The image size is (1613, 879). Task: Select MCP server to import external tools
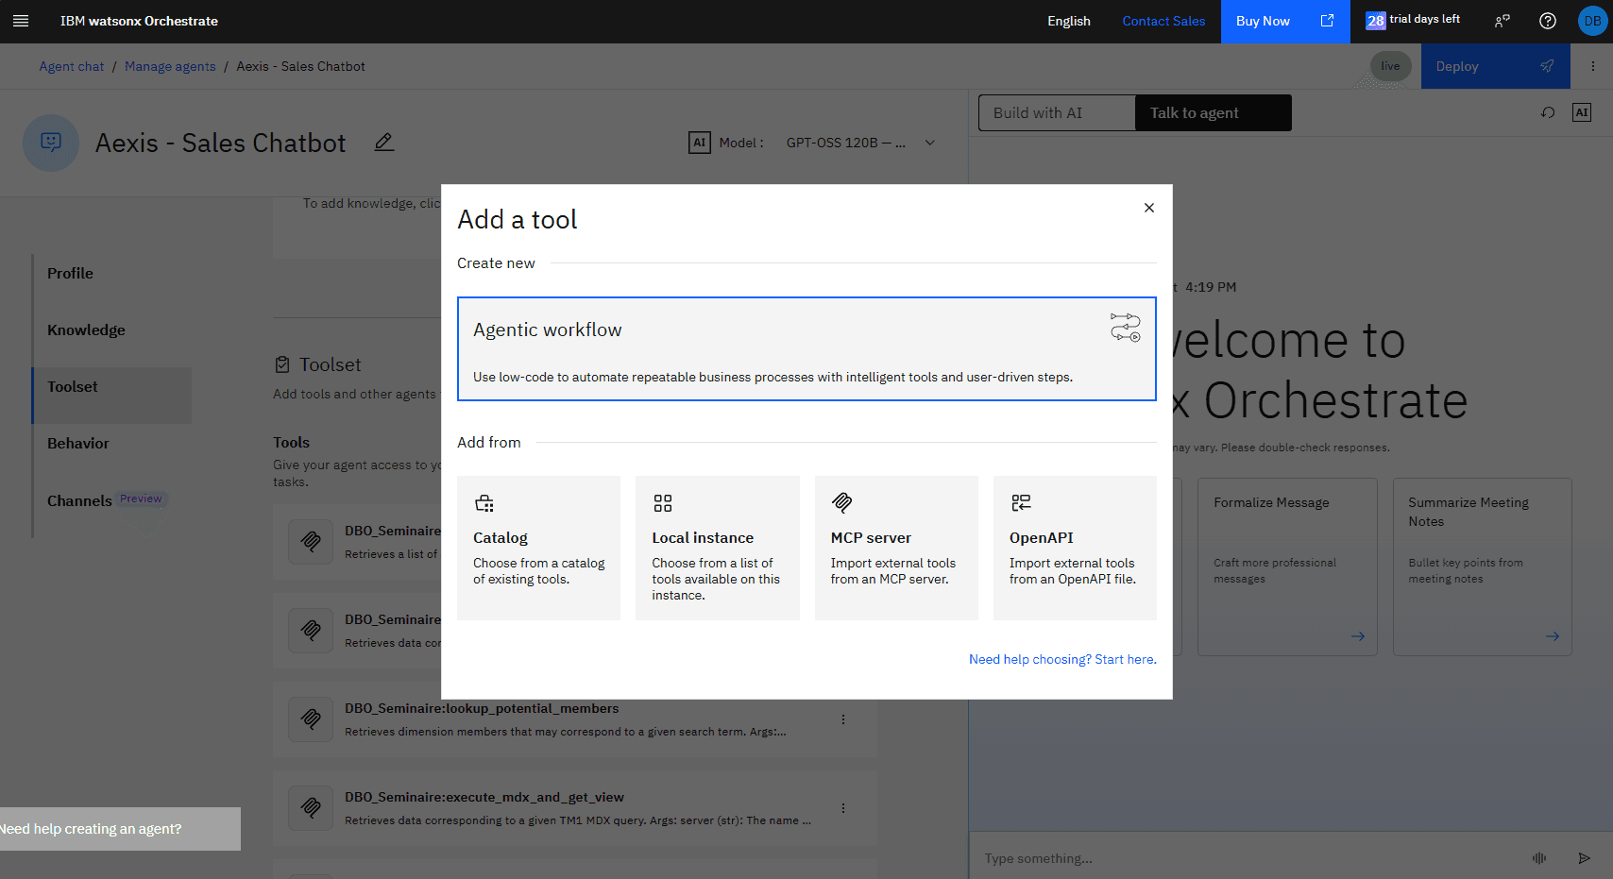click(x=895, y=548)
